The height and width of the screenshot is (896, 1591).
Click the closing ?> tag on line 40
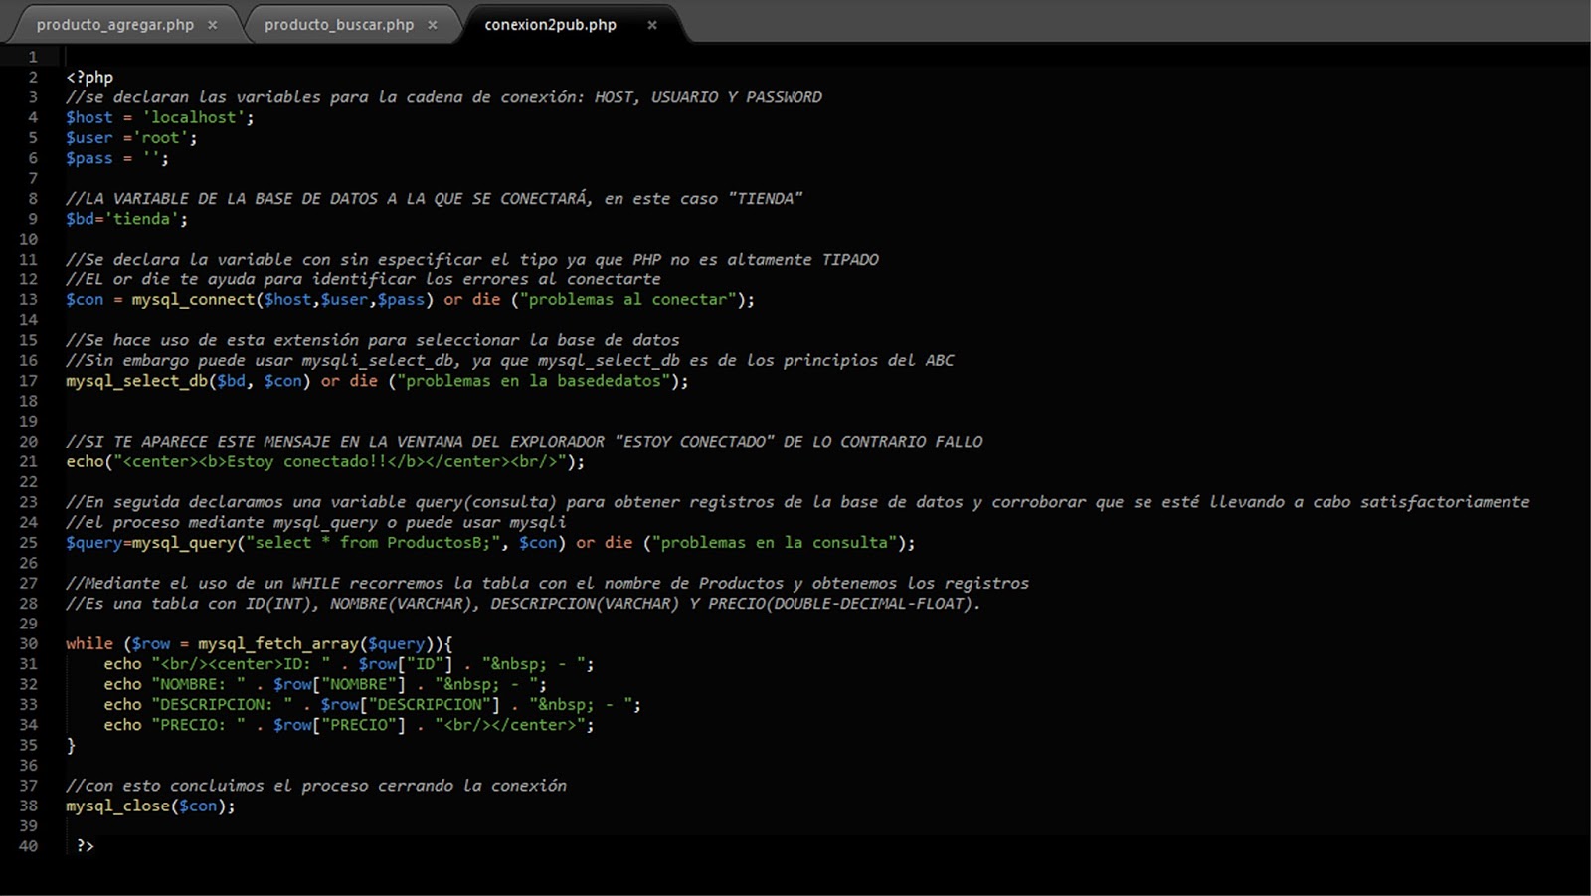[82, 846]
